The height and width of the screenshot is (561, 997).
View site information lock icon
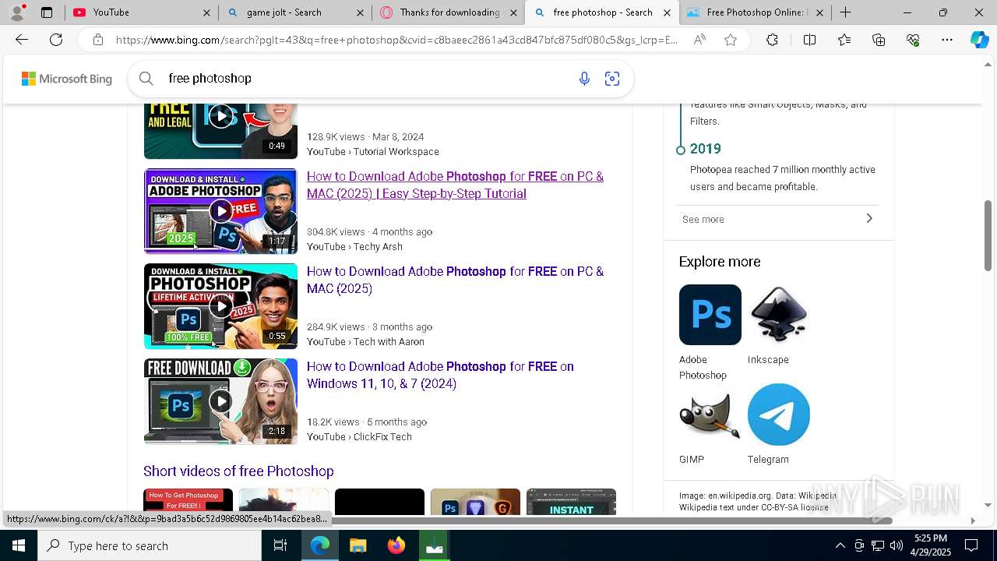pyautogui.click(x=97, y=40)
